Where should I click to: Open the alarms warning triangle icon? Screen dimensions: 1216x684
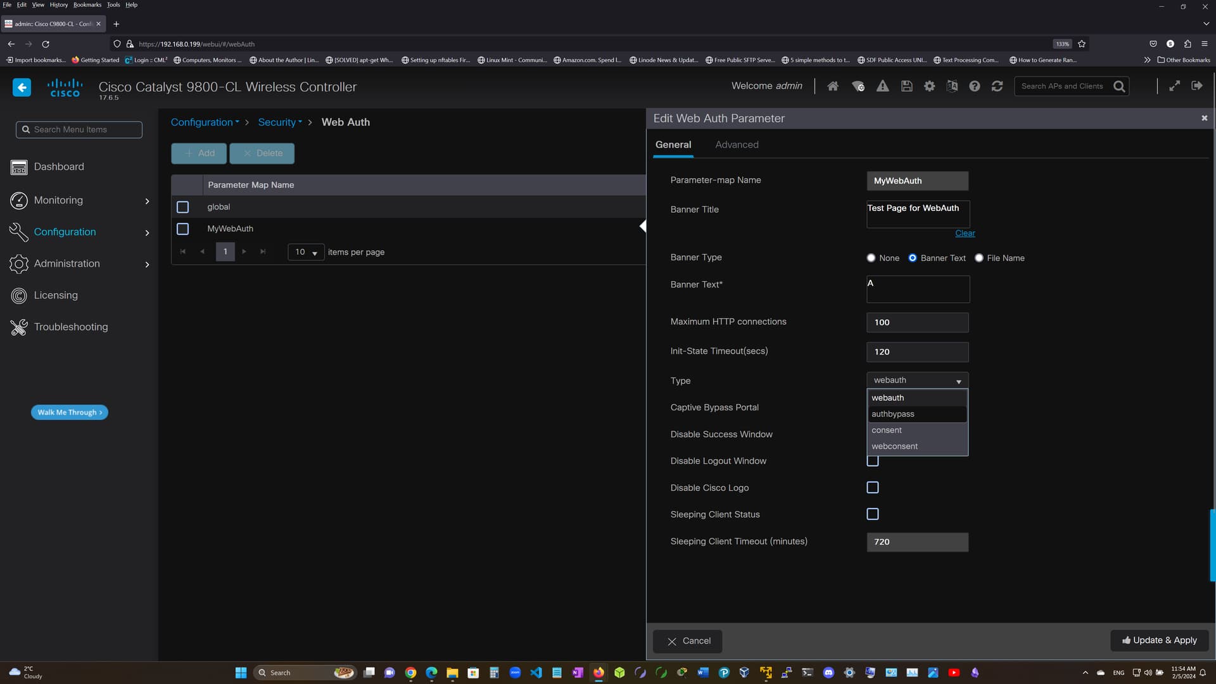click(x=882, y=86)
